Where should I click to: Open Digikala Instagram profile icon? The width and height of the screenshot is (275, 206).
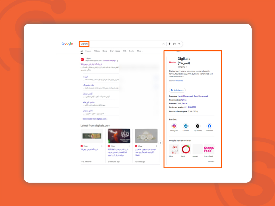pos(174,126)
